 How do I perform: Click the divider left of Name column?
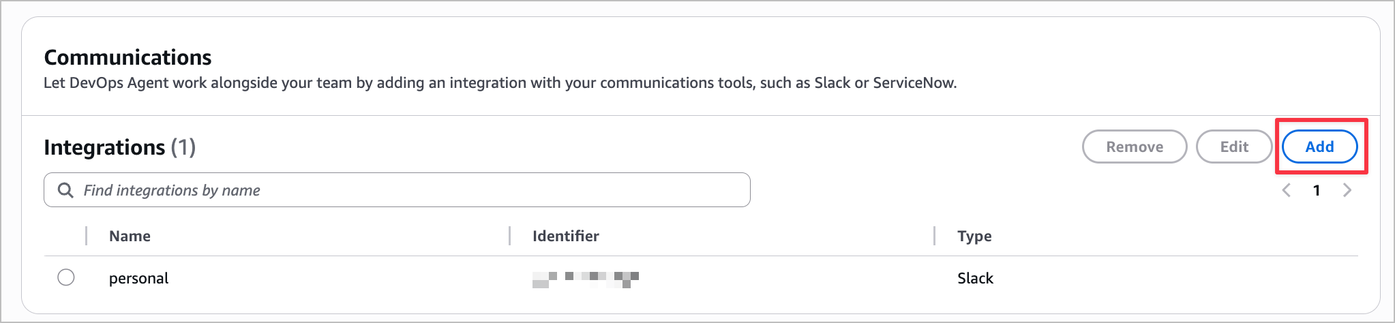87,236
